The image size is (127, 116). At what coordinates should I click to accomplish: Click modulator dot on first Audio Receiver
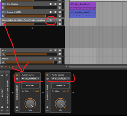17,107
